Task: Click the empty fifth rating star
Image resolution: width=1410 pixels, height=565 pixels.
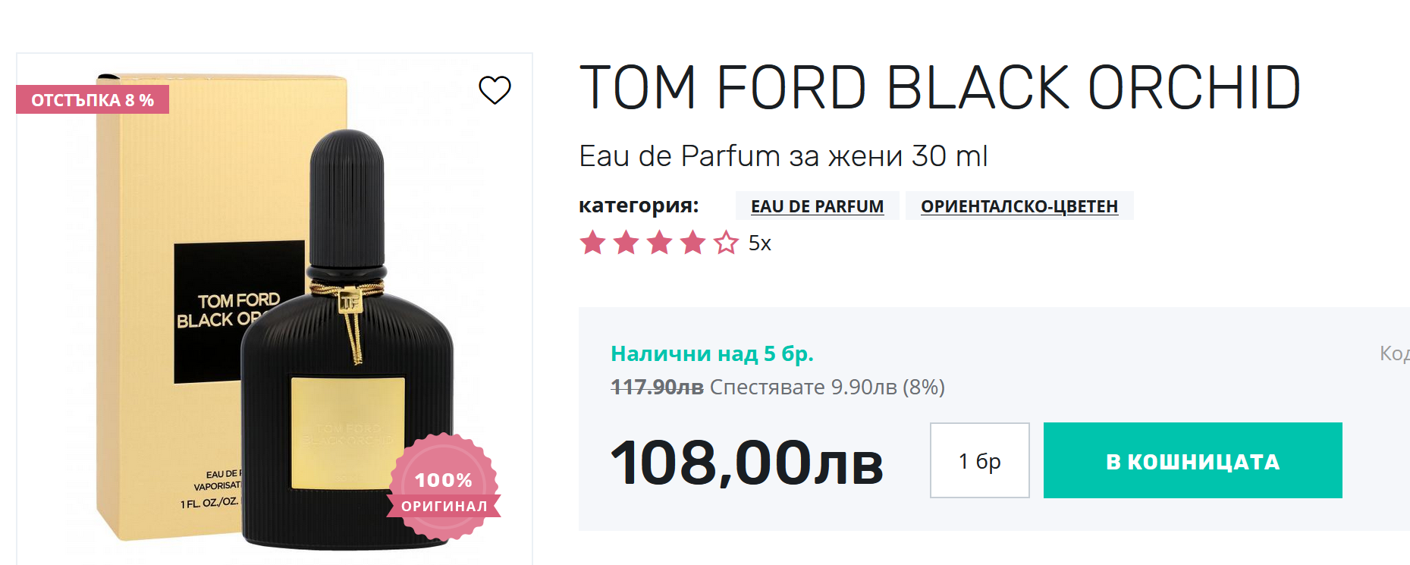Action: point(726,243)
